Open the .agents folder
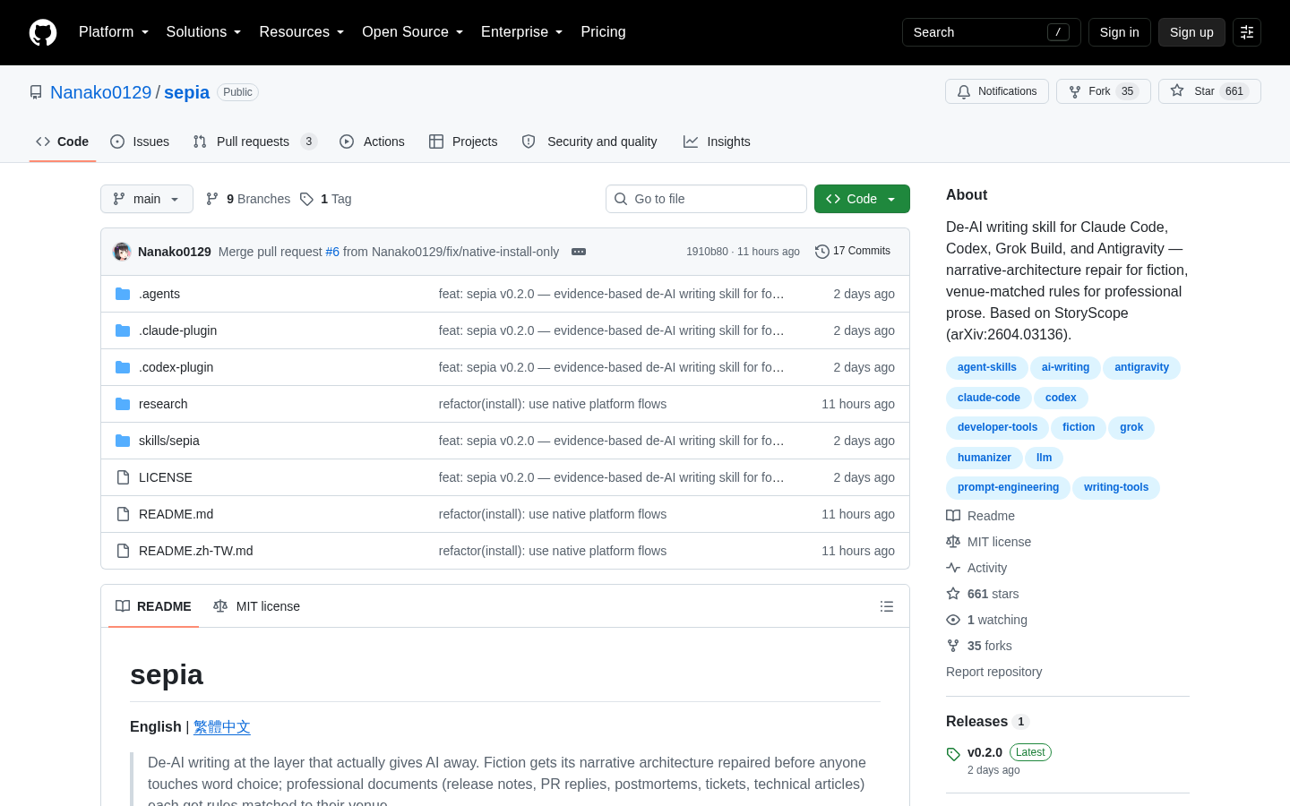Viewport: 1290px width, 806px height. [x=159, y=294]
